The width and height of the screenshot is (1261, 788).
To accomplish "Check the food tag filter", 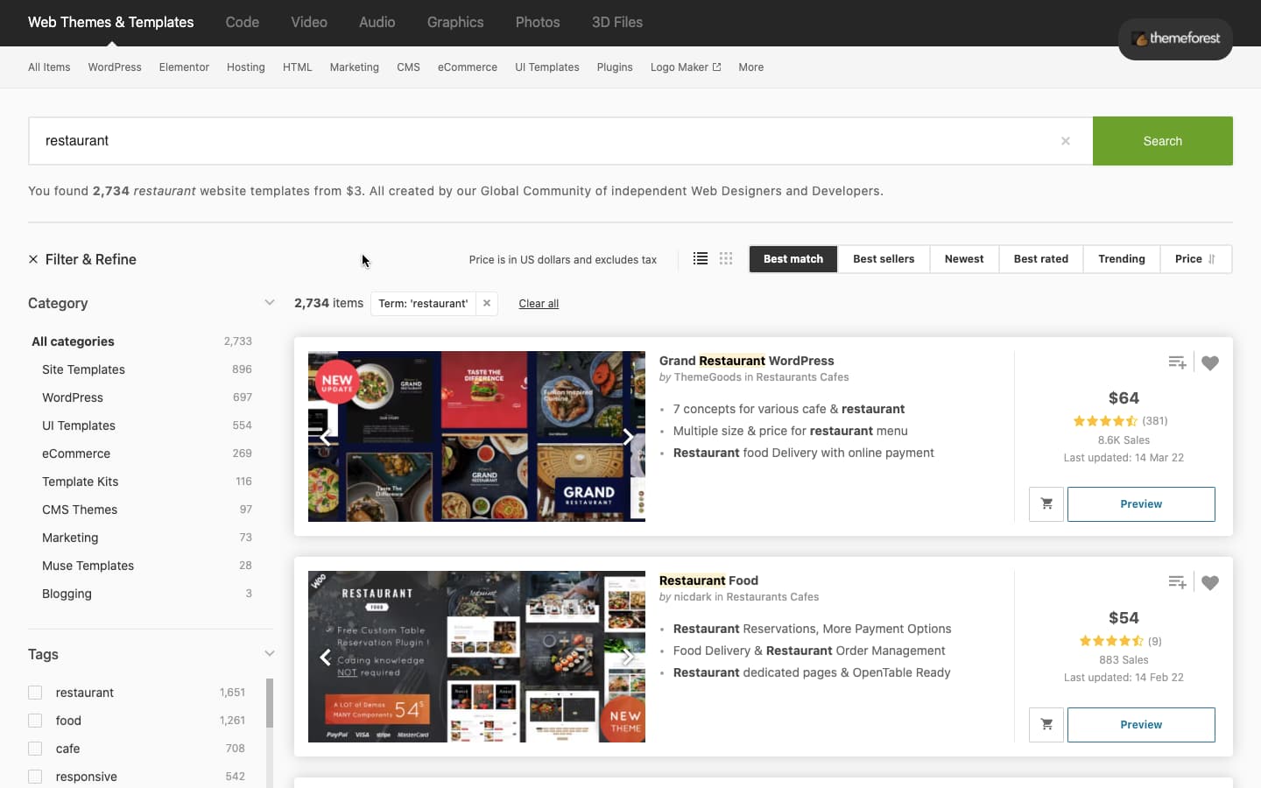I will 35,720.
